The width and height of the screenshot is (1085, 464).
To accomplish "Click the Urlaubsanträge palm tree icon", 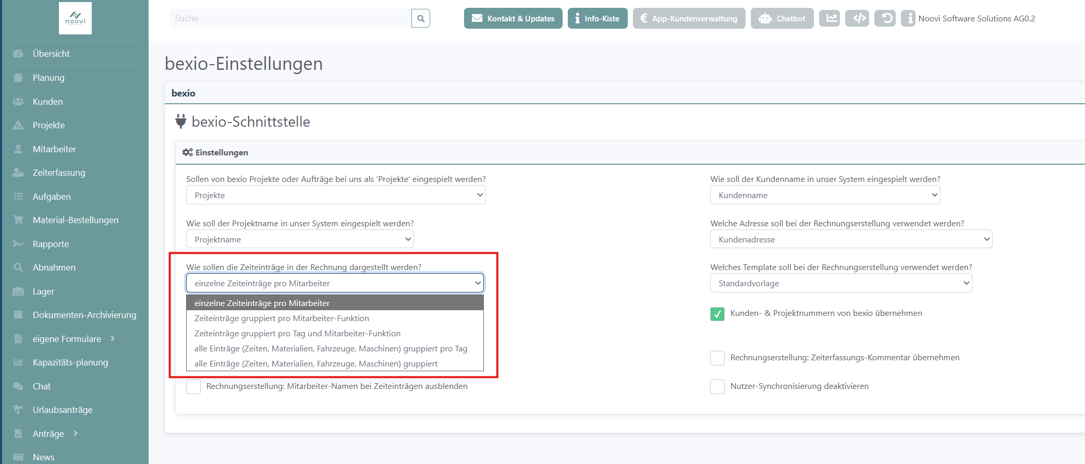I will 18,410.
